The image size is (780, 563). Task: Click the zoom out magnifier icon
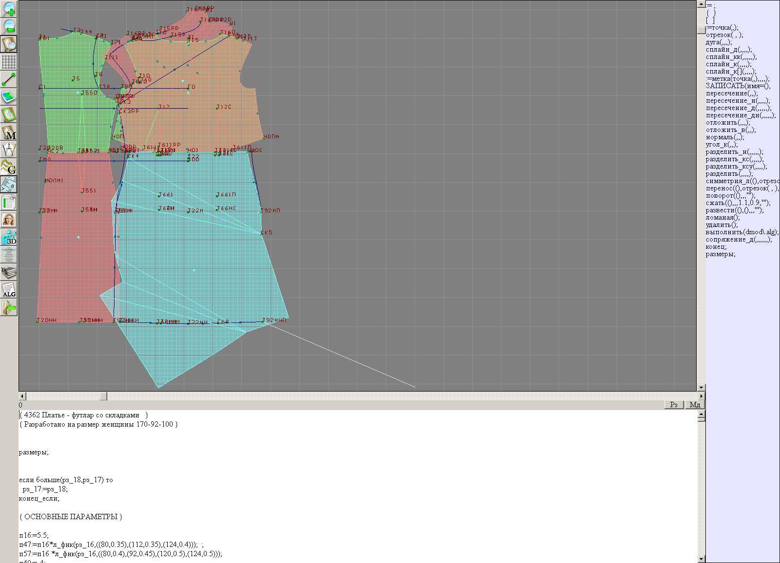[9, 26]
